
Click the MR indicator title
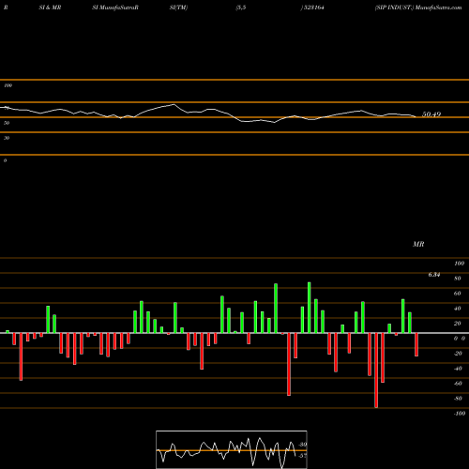418,244
